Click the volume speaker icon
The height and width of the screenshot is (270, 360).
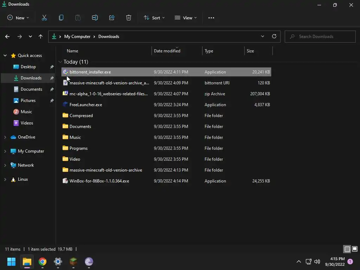click(x=317, y=262)
